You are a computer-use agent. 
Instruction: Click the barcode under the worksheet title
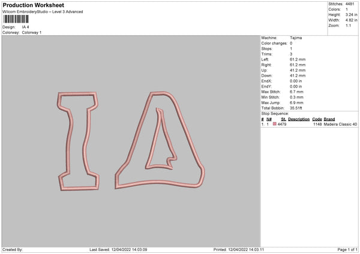point(17,20)
